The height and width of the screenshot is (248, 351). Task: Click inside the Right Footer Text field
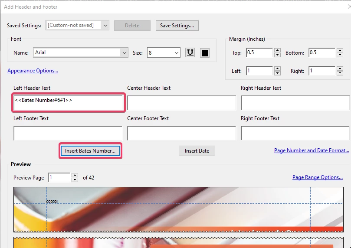pyautogui.click(x=295, y=133)
